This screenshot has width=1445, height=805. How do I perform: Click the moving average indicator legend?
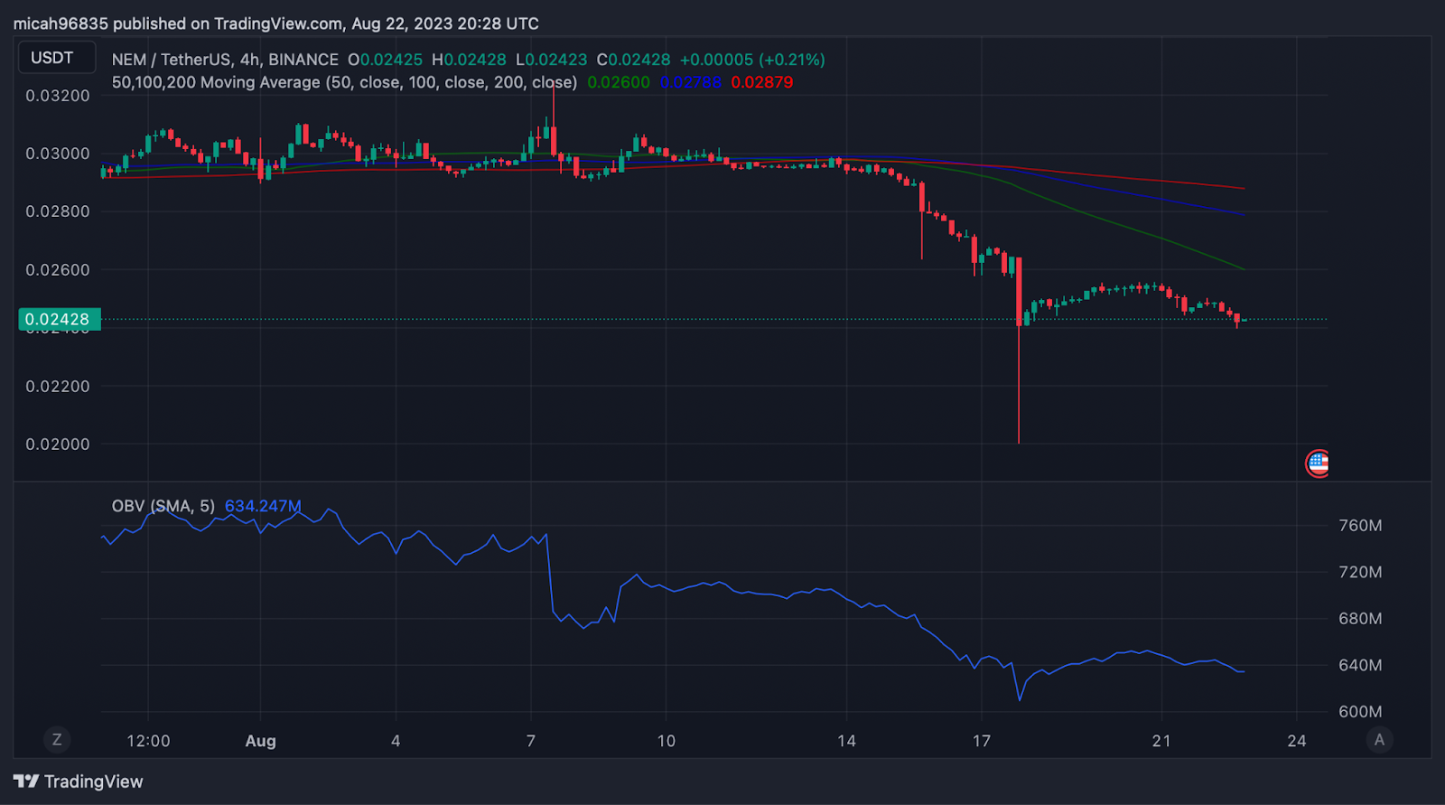344,82
